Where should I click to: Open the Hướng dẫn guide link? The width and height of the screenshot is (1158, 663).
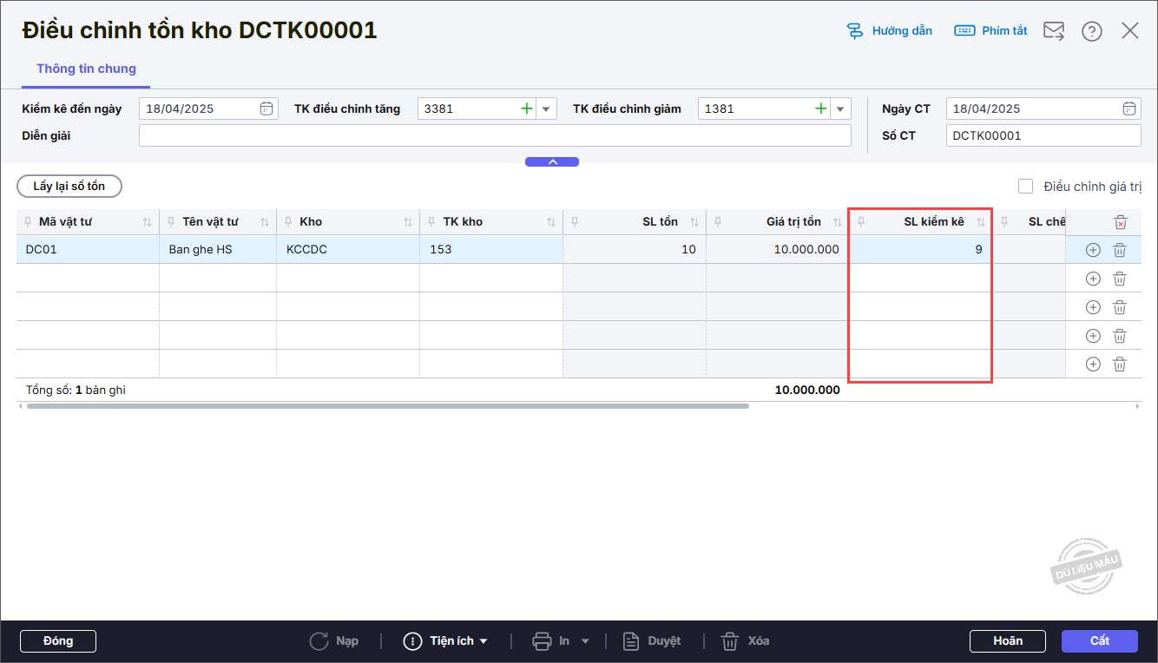890,31
